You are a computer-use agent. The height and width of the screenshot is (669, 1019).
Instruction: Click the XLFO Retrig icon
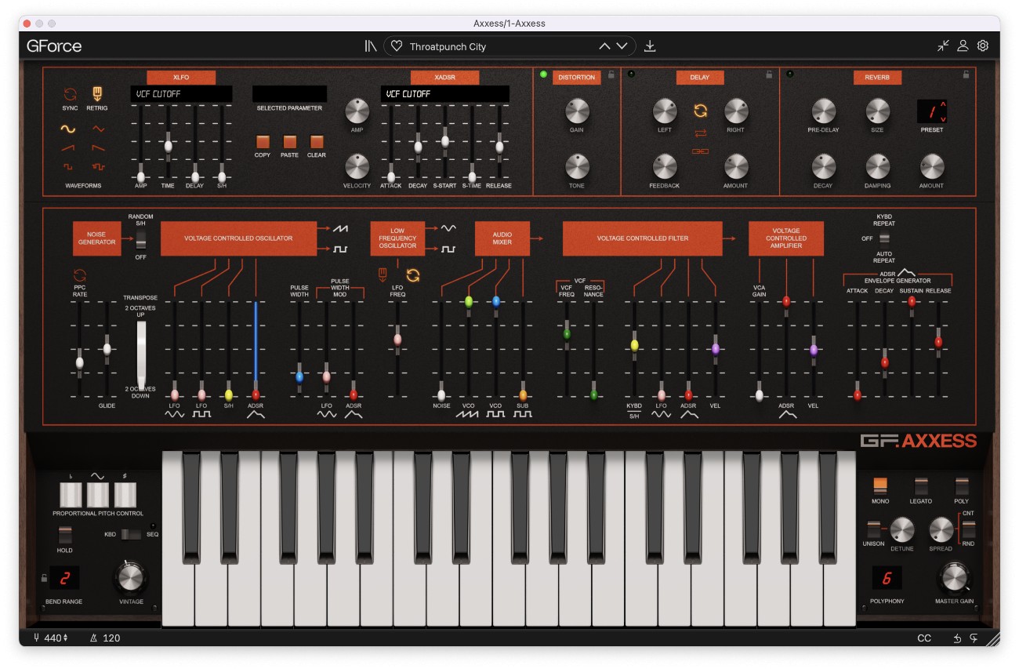98,94
